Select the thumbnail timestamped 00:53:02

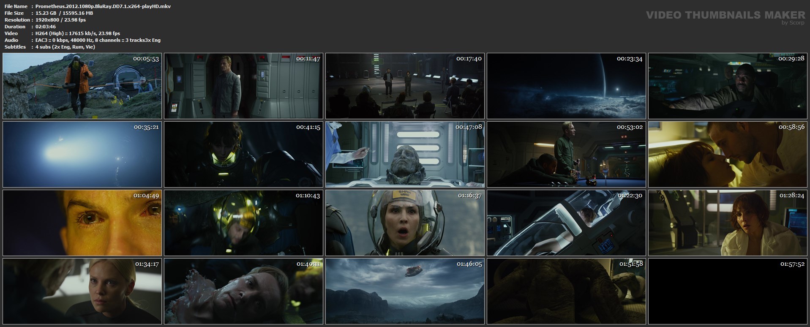[566, 155]
